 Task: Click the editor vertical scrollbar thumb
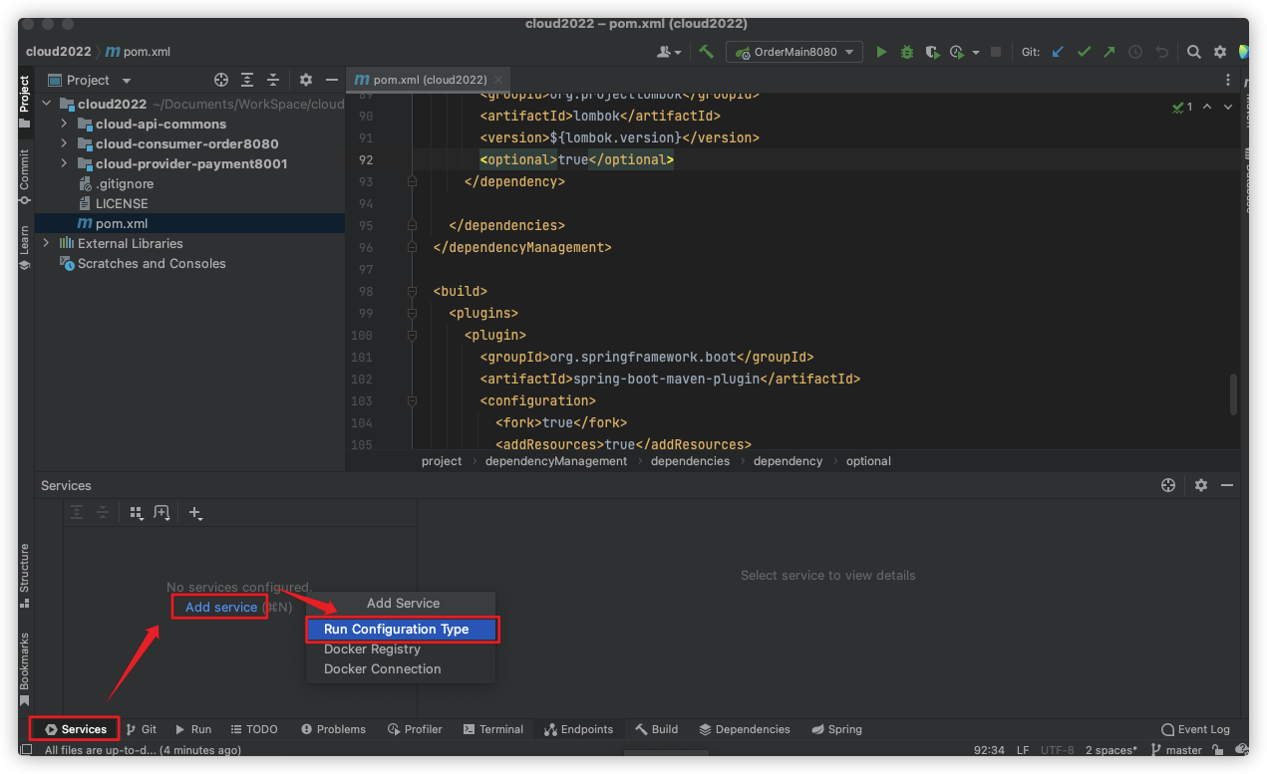pos(1234,394)
